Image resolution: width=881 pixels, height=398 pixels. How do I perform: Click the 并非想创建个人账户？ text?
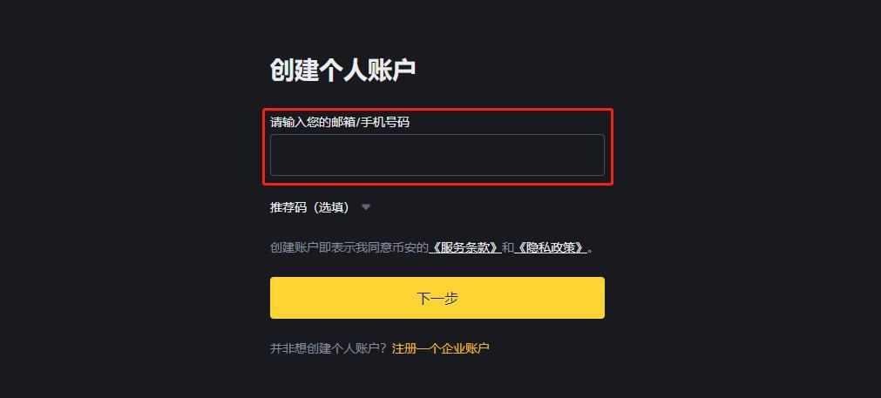(x=329, y=348)
